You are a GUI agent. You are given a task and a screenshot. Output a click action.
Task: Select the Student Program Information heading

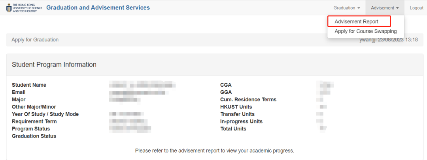54,65
